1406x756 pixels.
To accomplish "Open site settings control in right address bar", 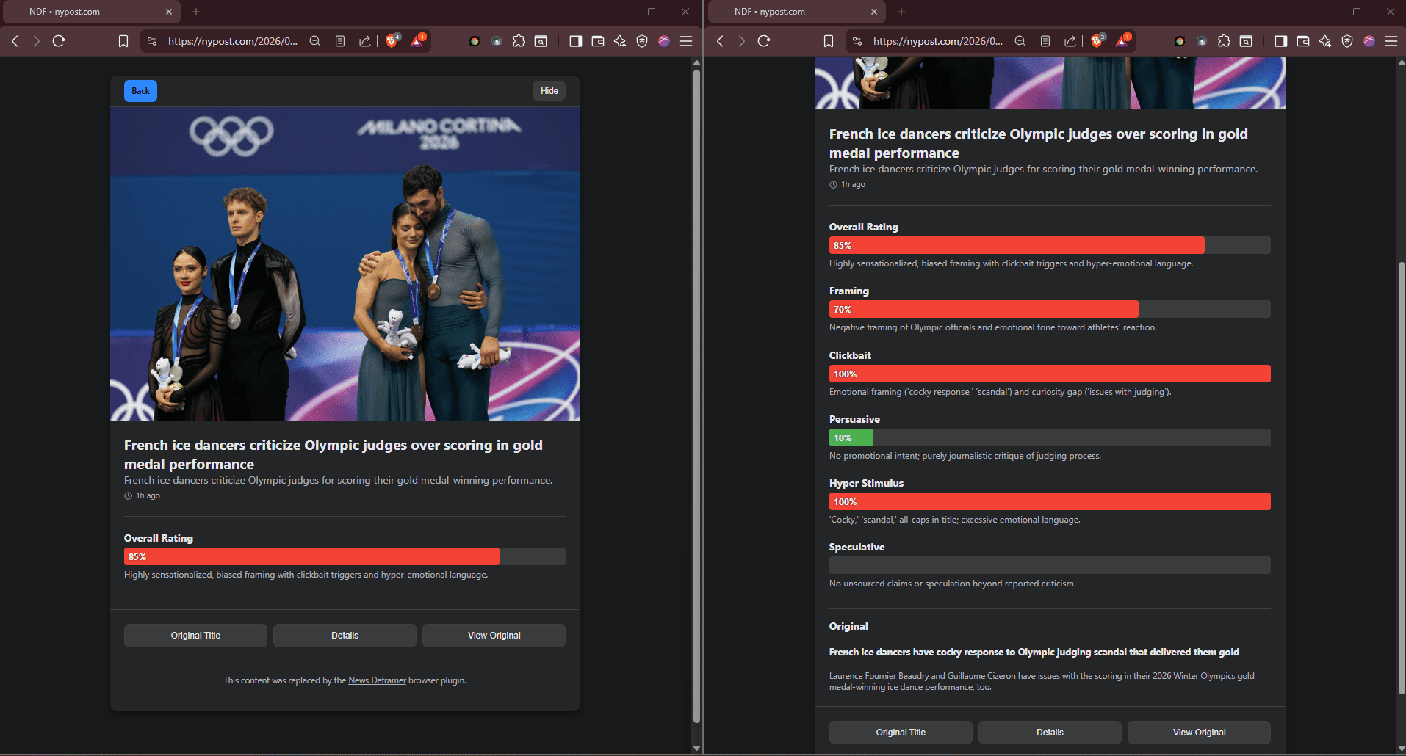I will click(x=857, y=41).
